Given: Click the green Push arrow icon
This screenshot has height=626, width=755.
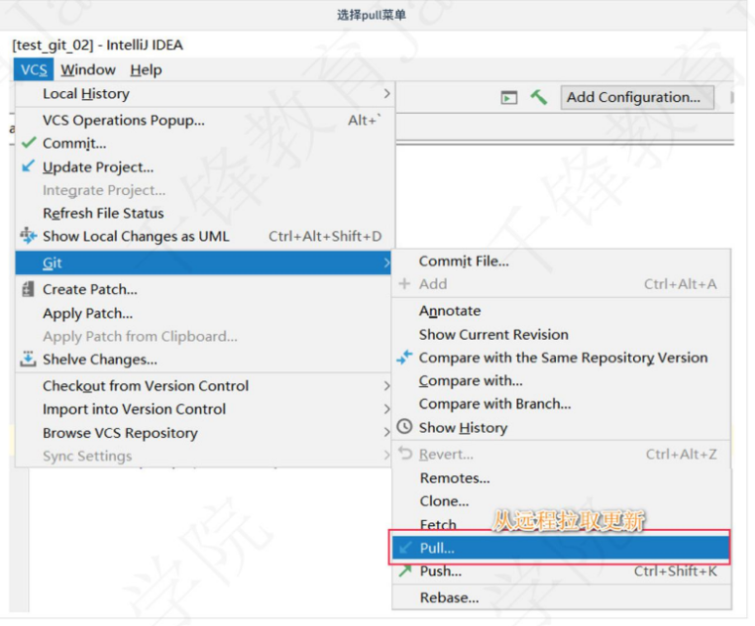Looking at the screenshot, I should point(405,571).
